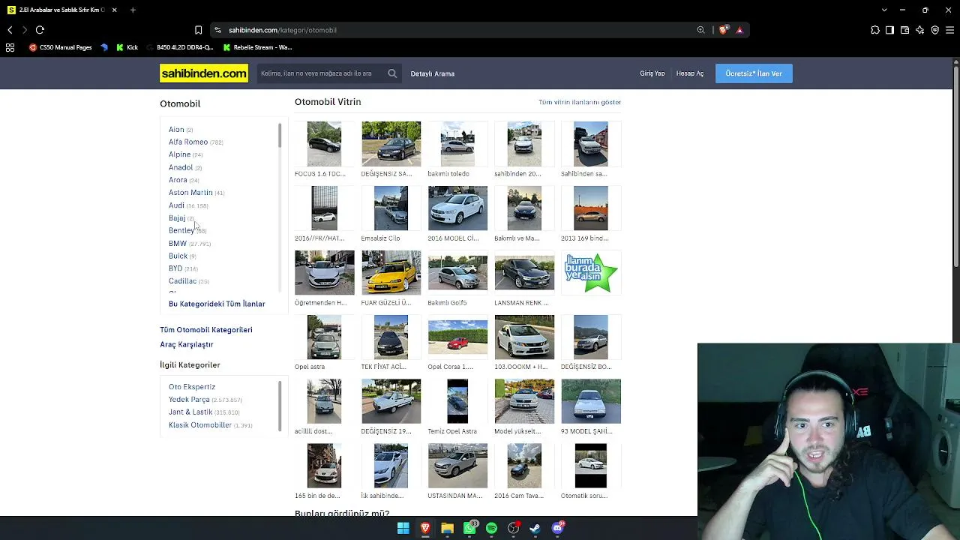
Task: Open a new browser tab
Action: pos(133,10)
